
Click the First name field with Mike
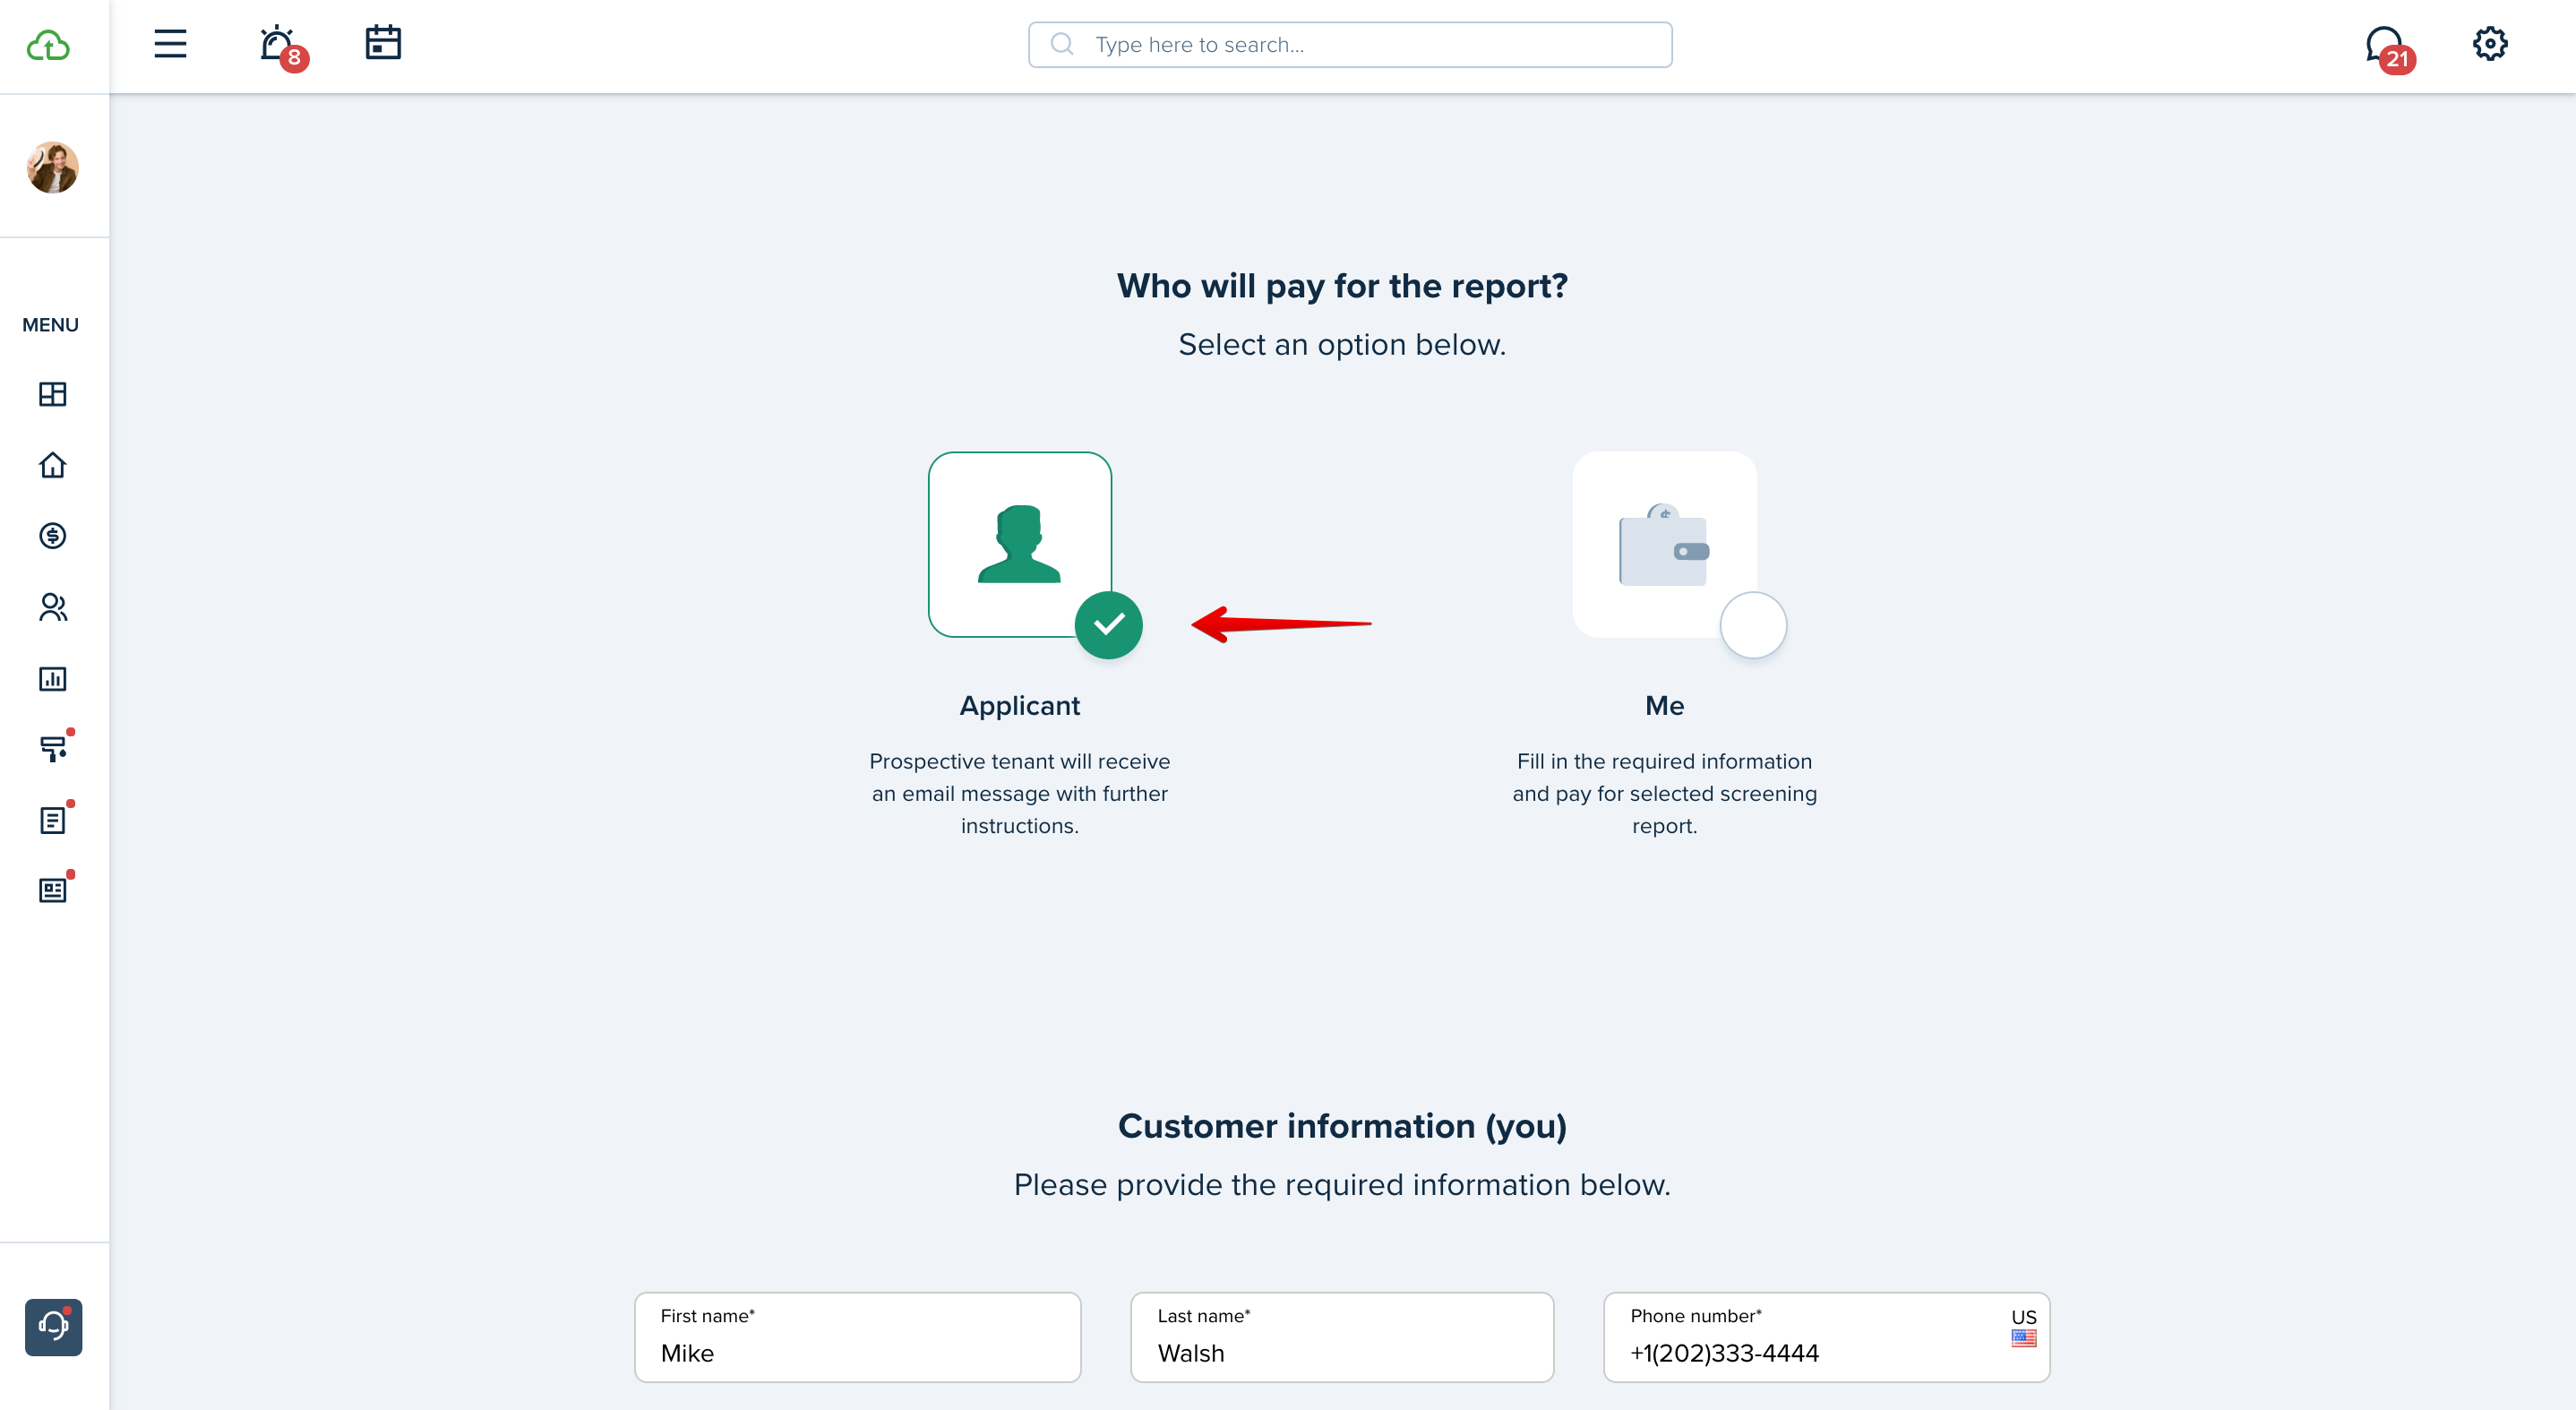(857, 1337)
